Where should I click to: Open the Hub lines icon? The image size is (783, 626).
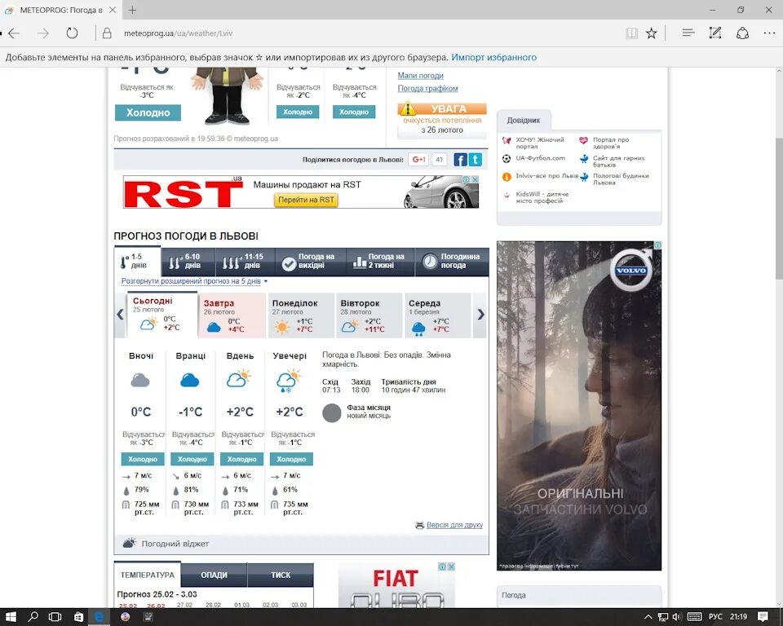coord(688,33)
